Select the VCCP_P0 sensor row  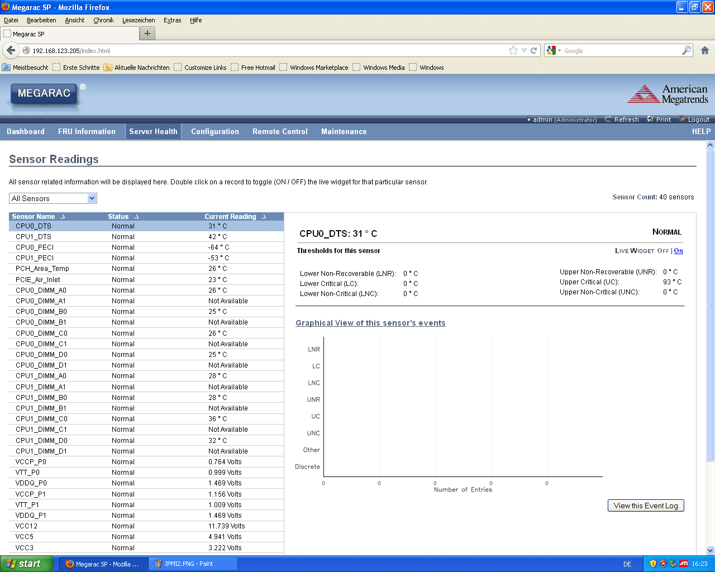[146, 462]
